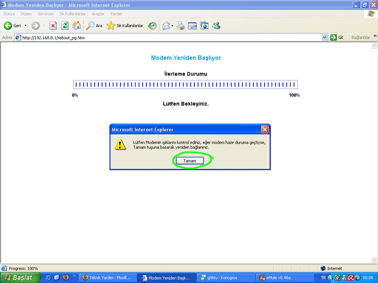This screenshot has width=378, height=283.
Task: Open the Araçlar menu
Action: [x=98, y=14]
